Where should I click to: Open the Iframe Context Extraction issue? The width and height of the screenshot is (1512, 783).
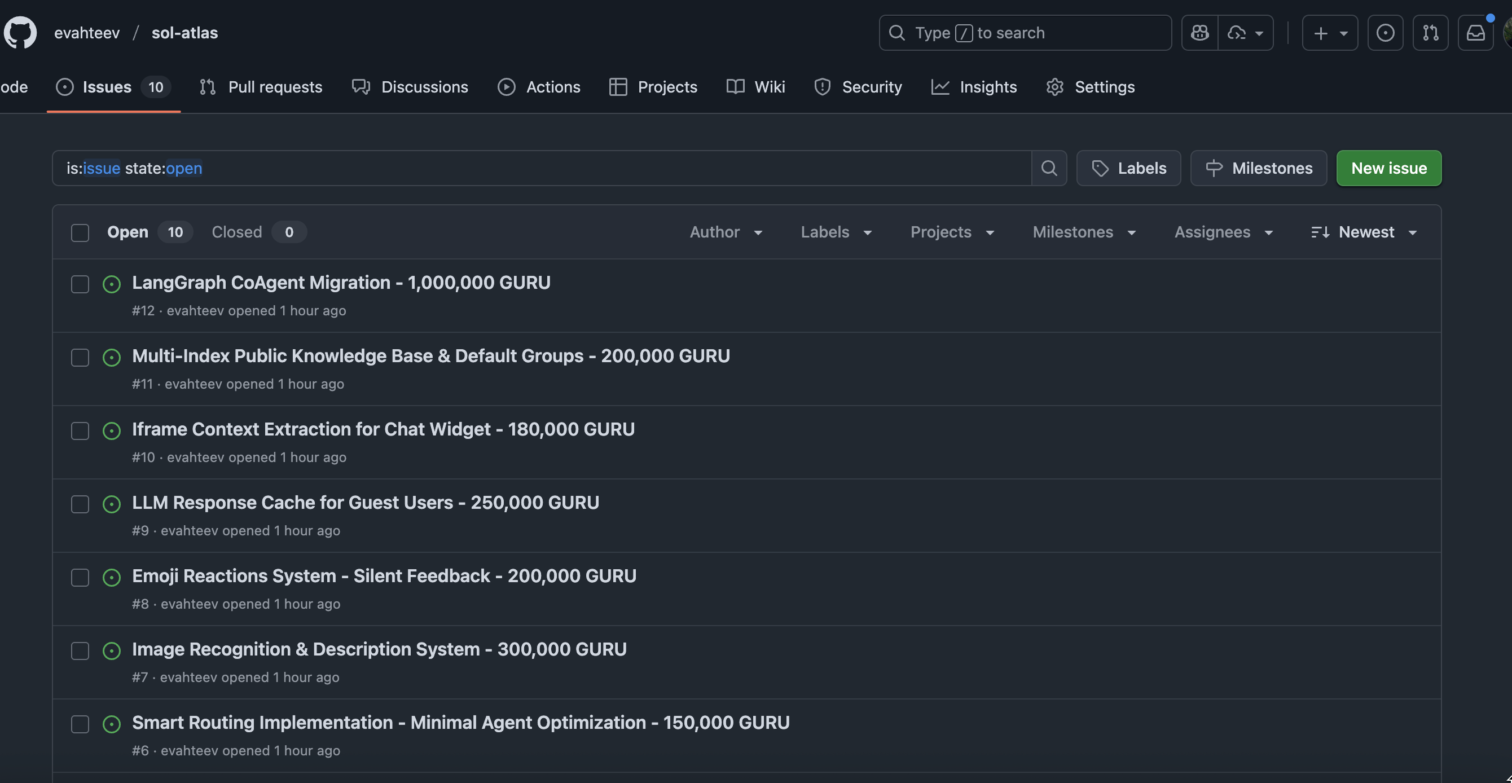click(x=383, y=429)
